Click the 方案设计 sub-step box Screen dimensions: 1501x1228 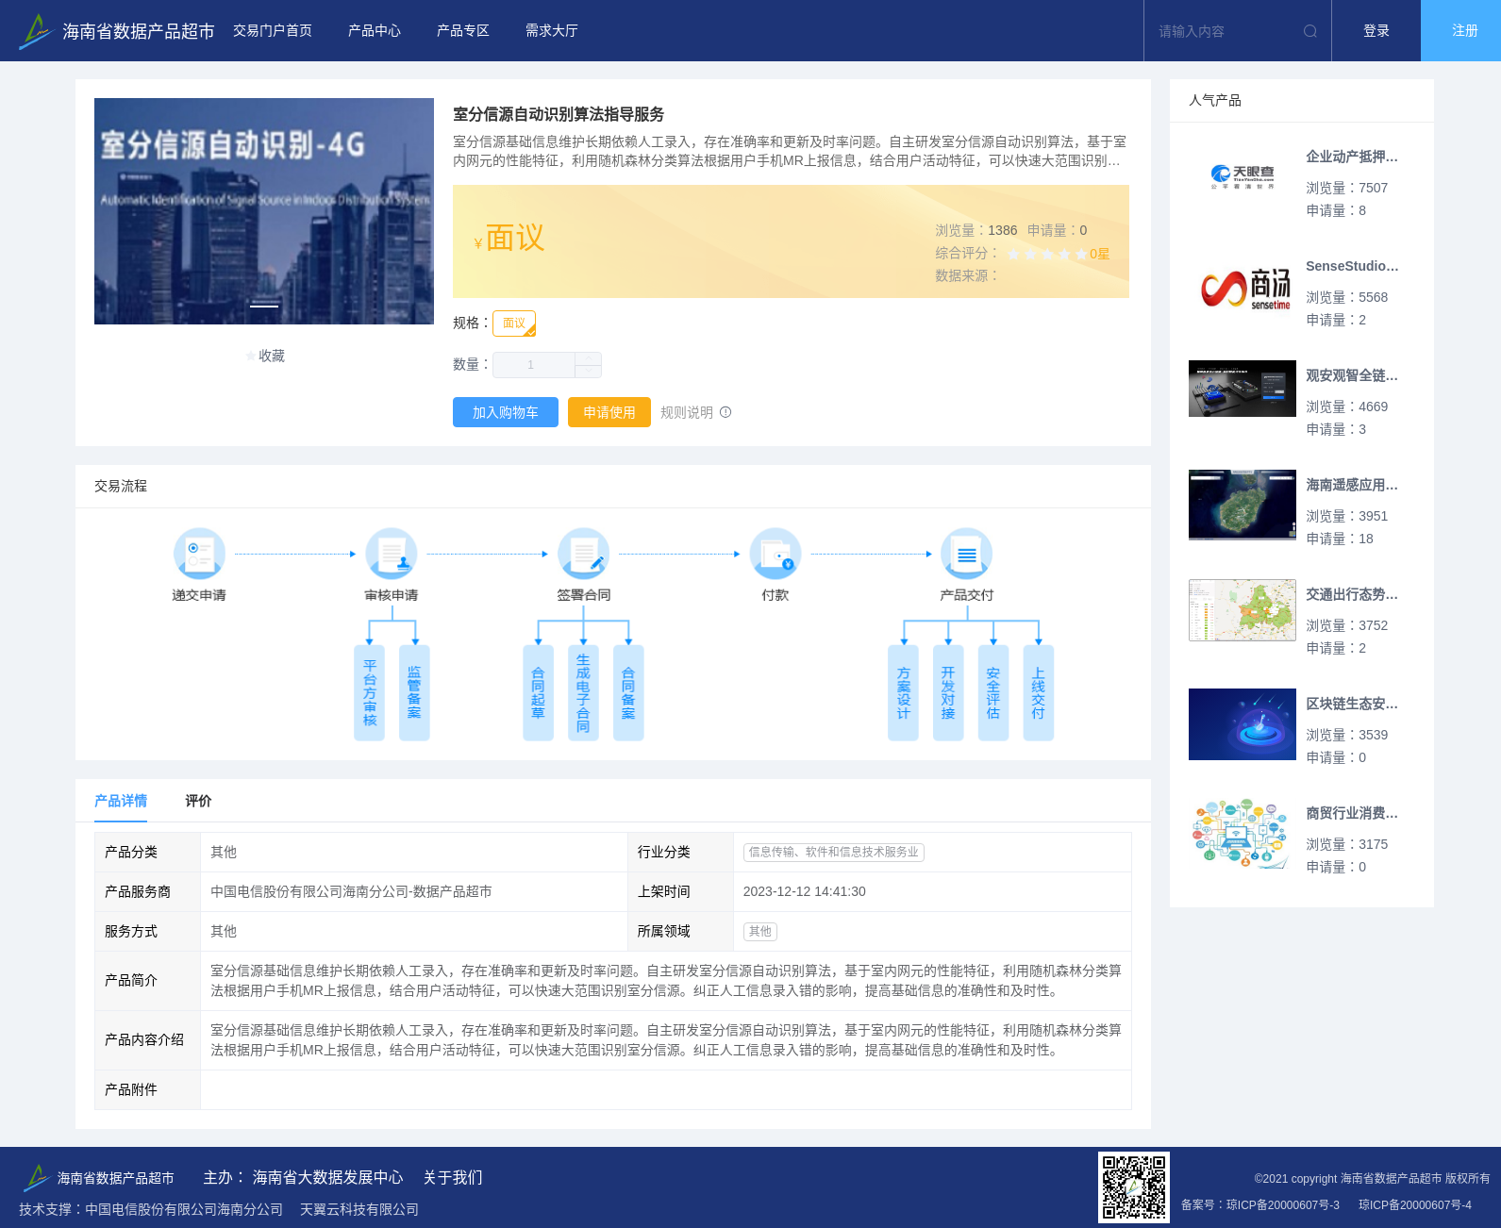[x=903, y=693]
